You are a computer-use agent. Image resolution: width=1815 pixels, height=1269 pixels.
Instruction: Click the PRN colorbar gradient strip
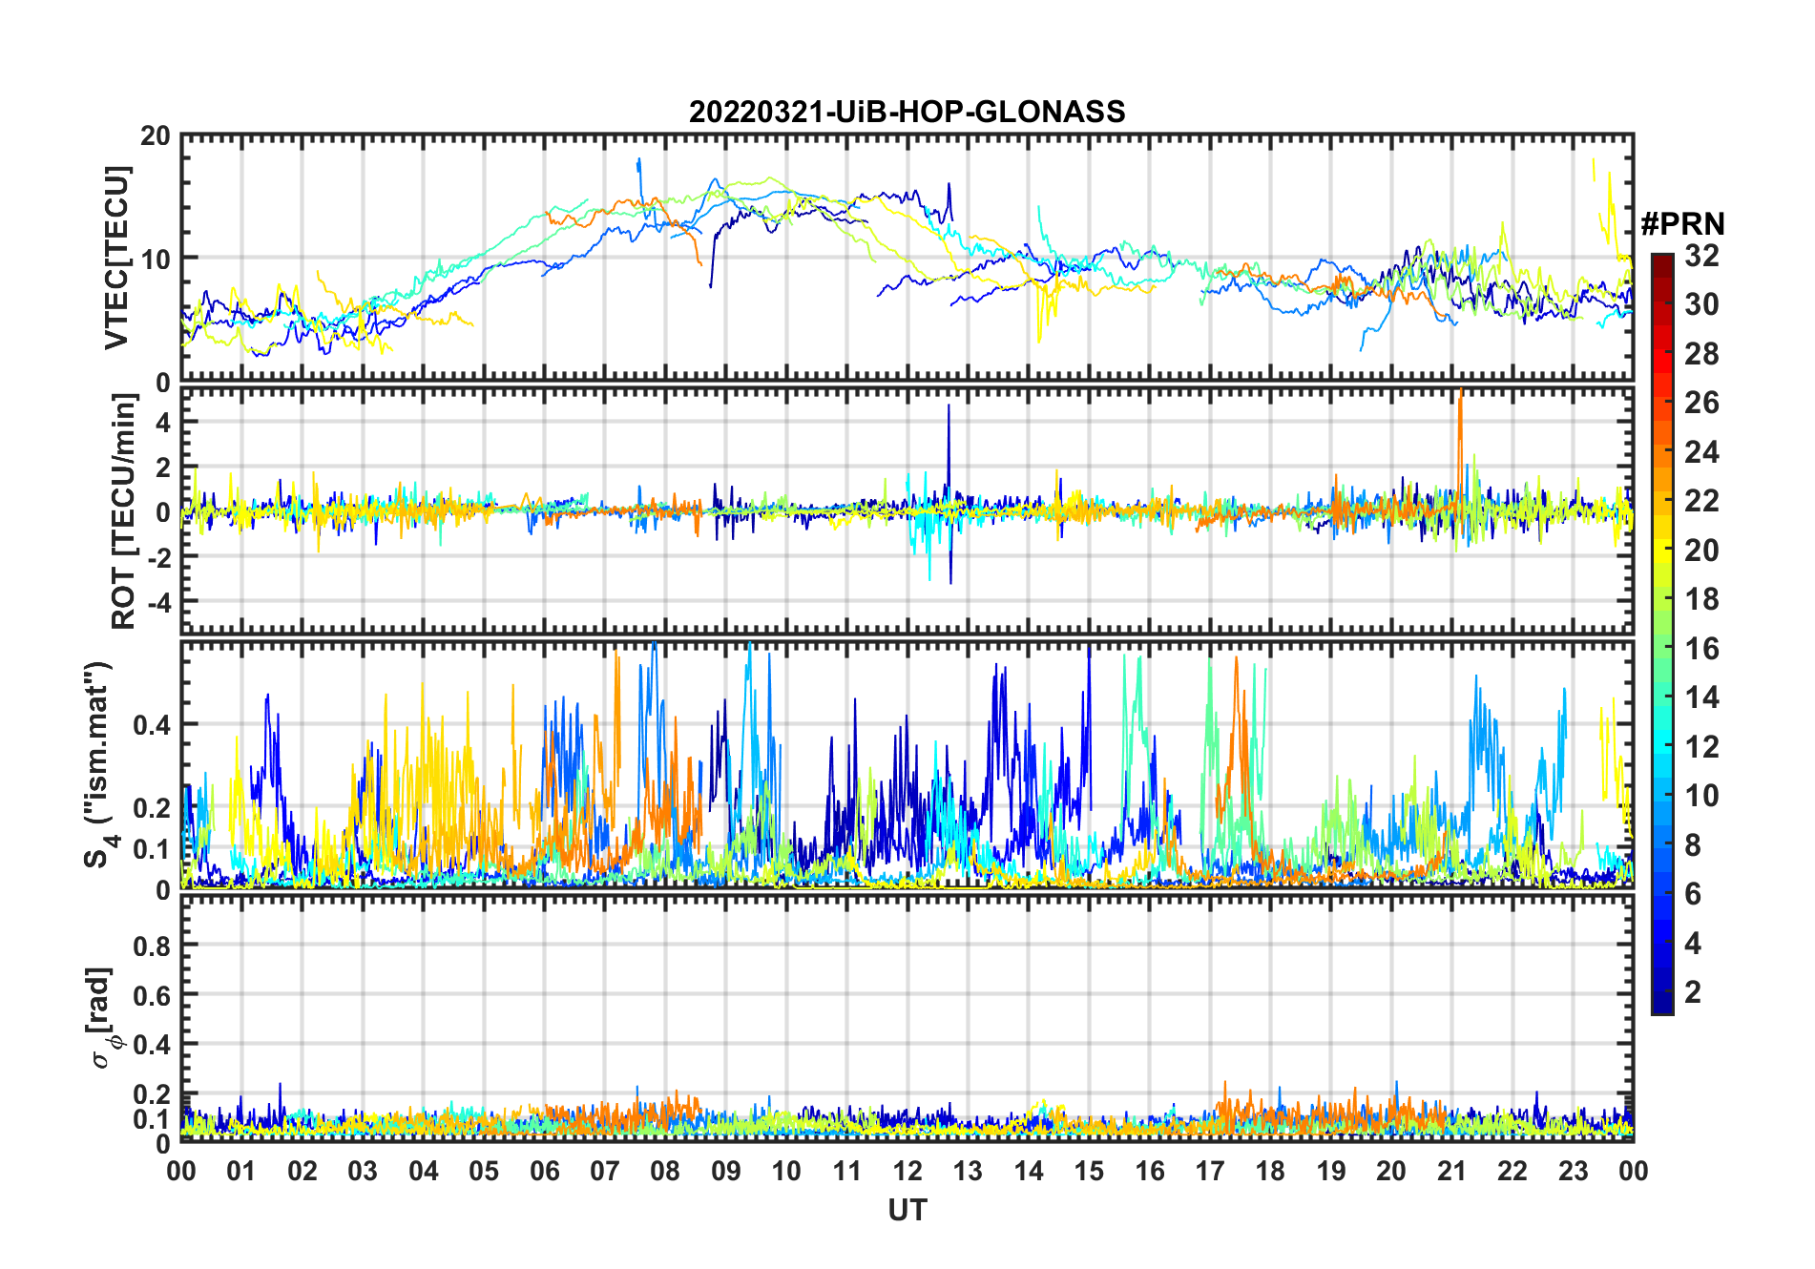click(x=1661, y=634)
